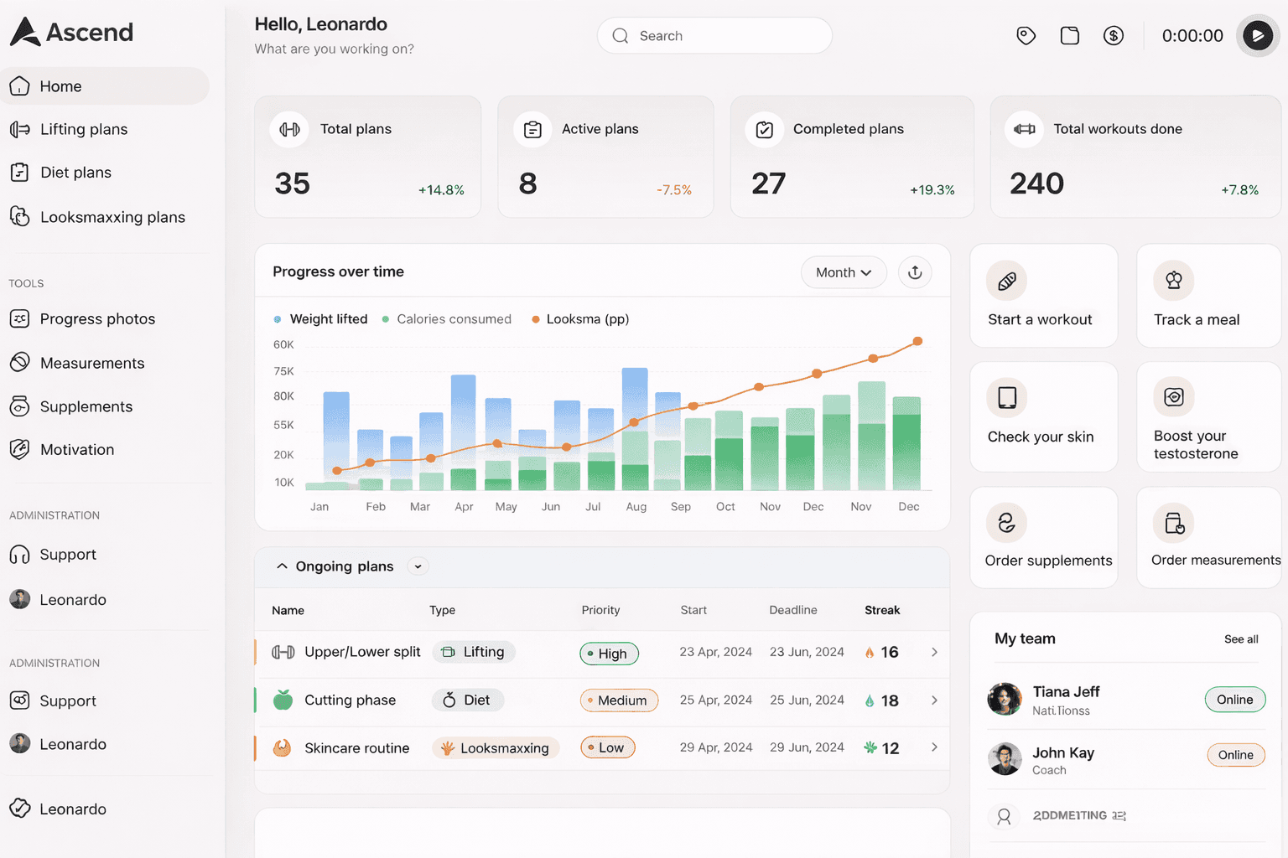Click See all in My team

coord(1241,638)
